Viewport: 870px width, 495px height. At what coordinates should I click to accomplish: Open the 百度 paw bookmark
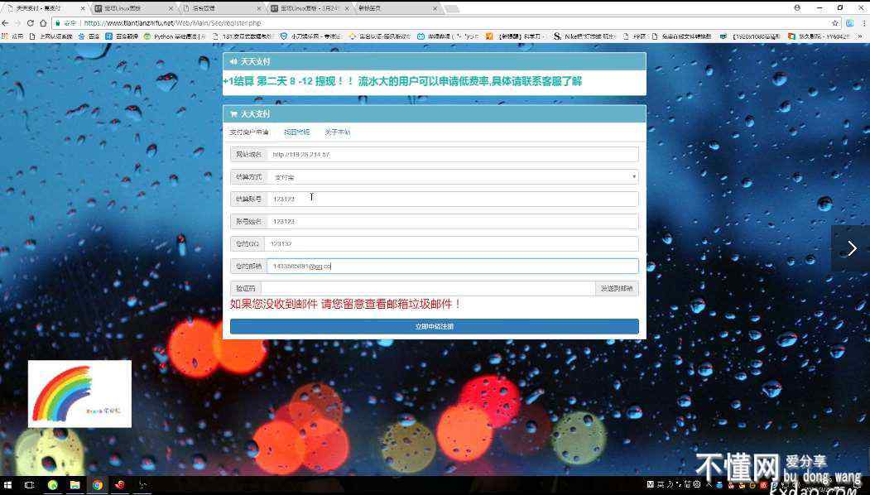click(90, 36)
